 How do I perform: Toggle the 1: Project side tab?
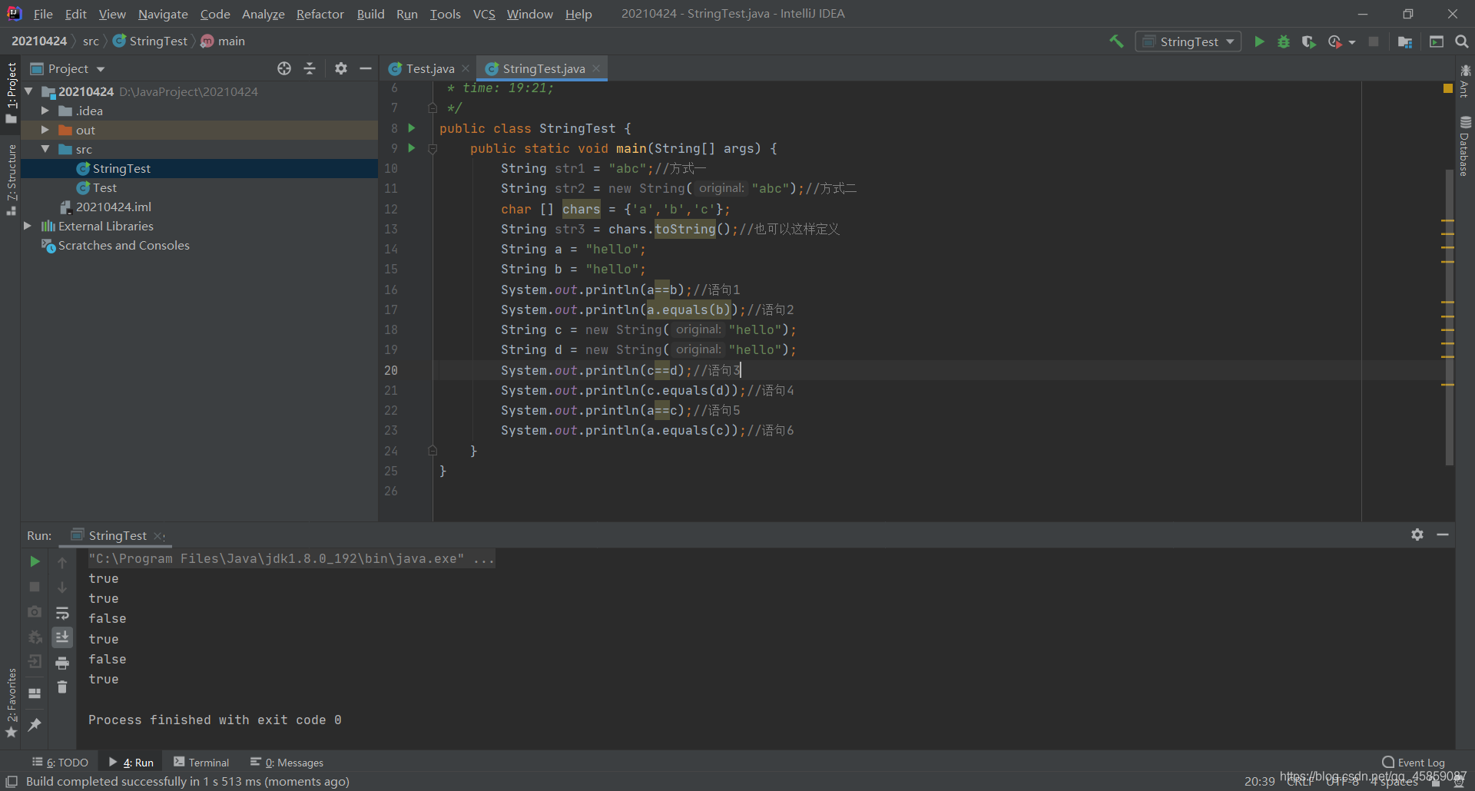point(11,92)
